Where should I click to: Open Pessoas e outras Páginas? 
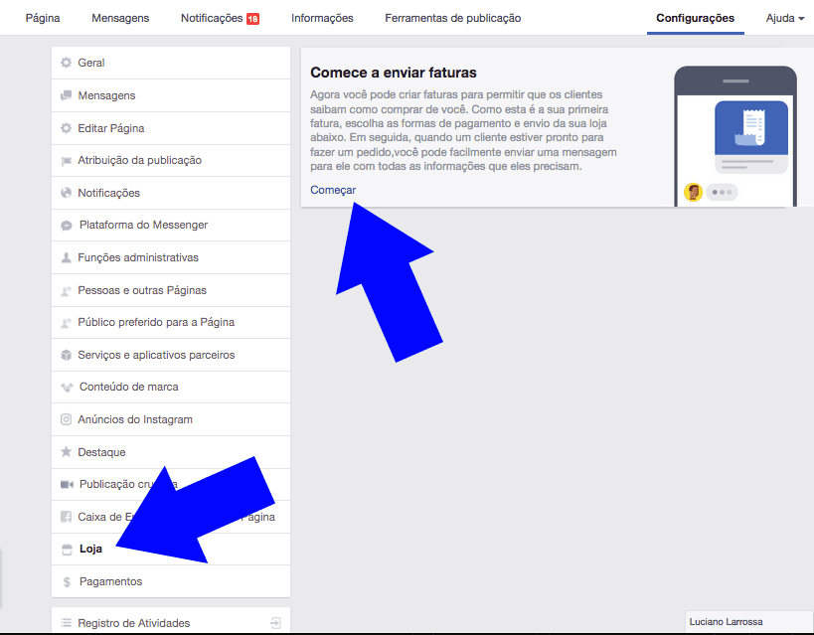tap(171, 291)
